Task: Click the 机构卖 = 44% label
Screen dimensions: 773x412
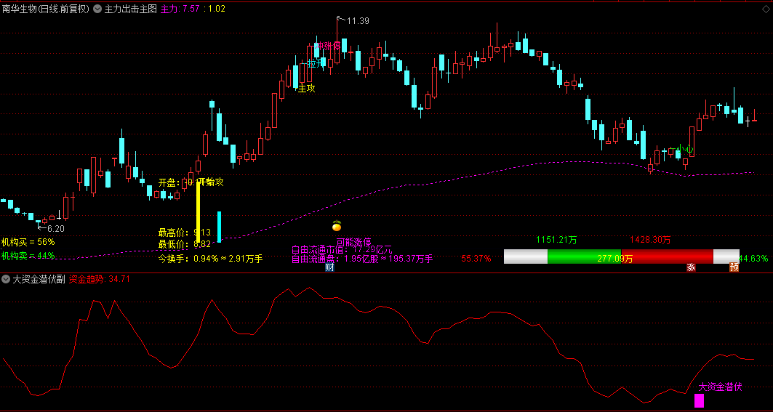Action: coord(28,256)
